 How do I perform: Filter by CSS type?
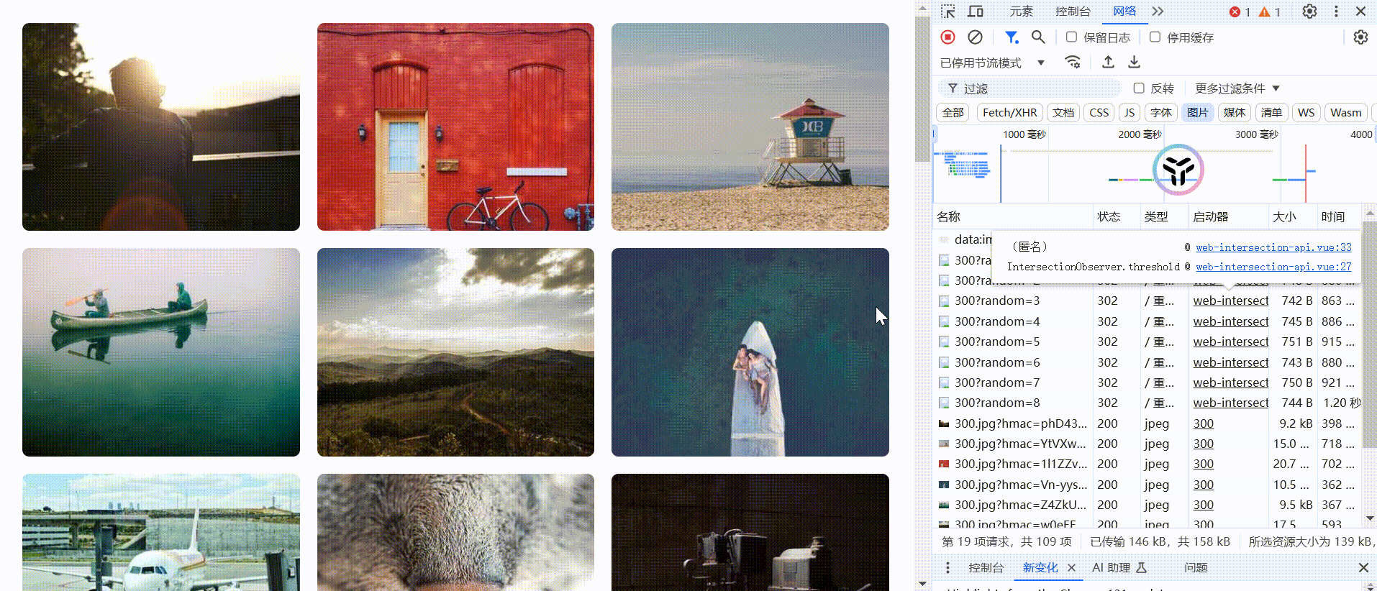tap(1099, 113)
